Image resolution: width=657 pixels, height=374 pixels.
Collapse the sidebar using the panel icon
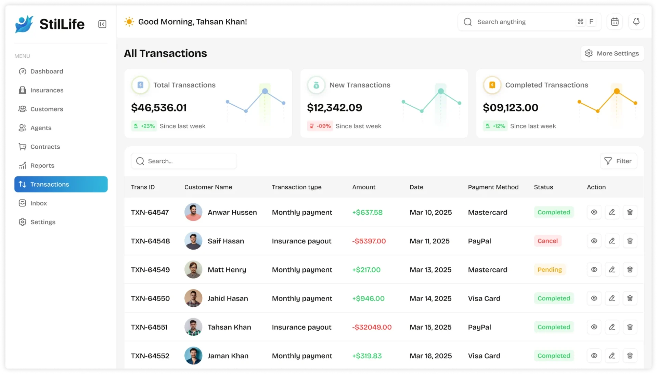point(102,24)
